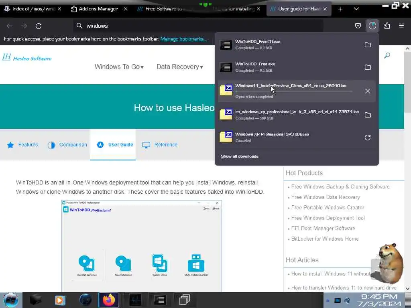
Task: Click the WinToHDD Professional screenshot image
Action: point(142,246)
